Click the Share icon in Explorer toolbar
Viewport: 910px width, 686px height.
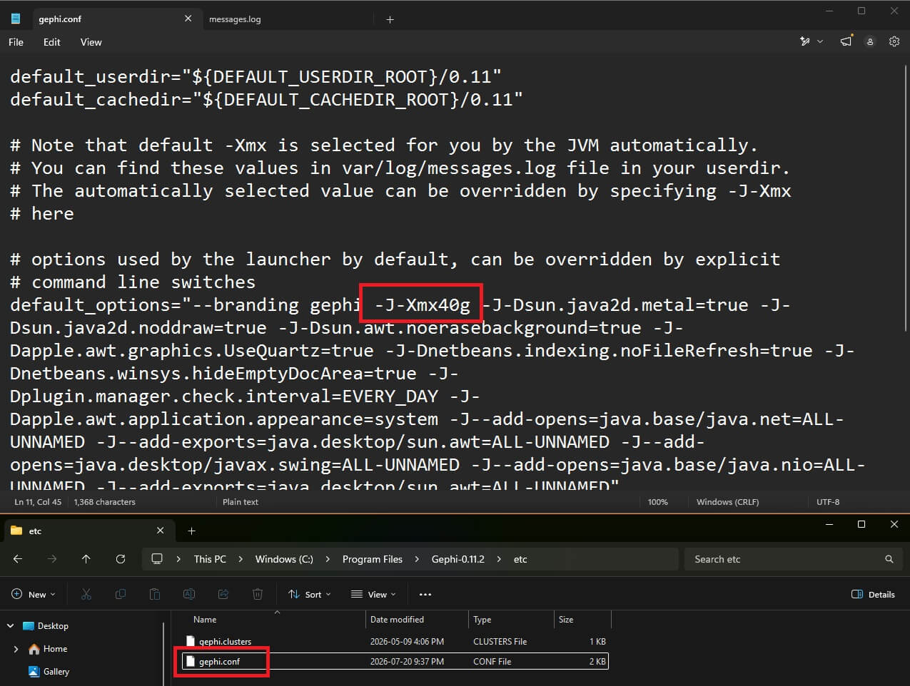[223, 594]
